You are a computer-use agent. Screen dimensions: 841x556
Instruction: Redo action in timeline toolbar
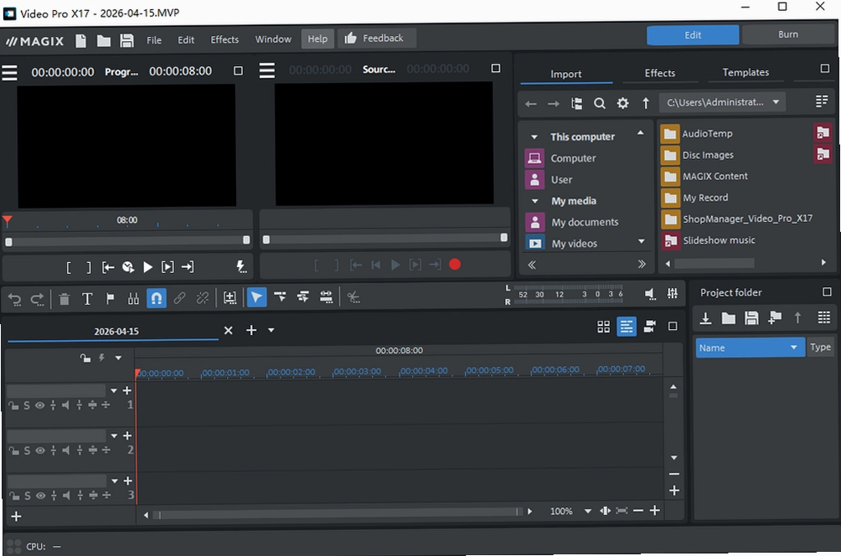click(x=37, y=299)
